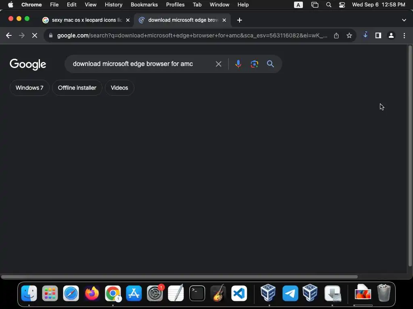Open the Bookmarks menu

tap(144, 5)
